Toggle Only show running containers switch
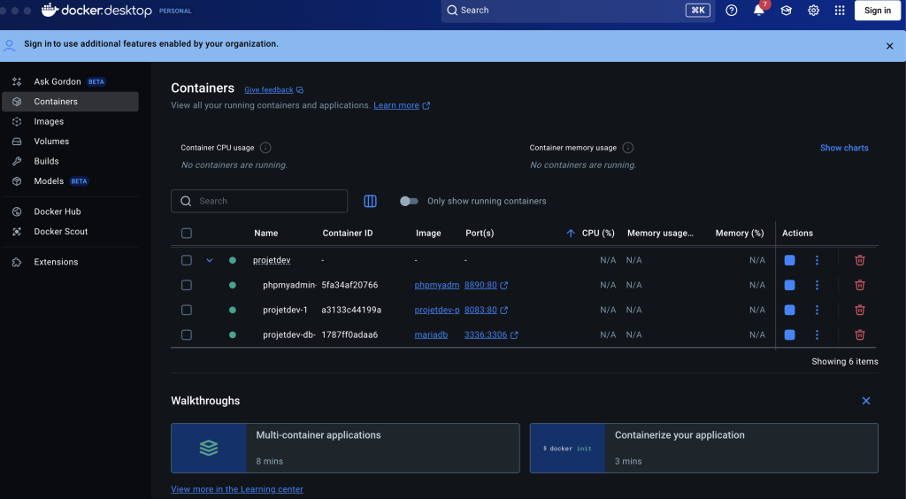 (x=409, y=201)
